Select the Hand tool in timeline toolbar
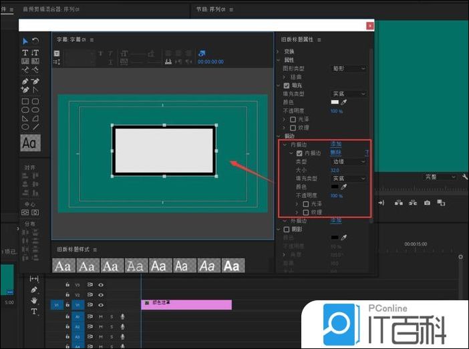Image resolution: width=469 pixels, height=349 pixels. coord(34,301)
